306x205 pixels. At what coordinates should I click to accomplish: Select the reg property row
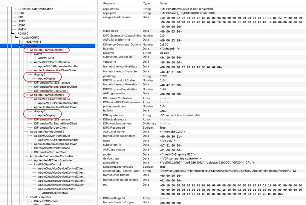(x=202, y=189)
